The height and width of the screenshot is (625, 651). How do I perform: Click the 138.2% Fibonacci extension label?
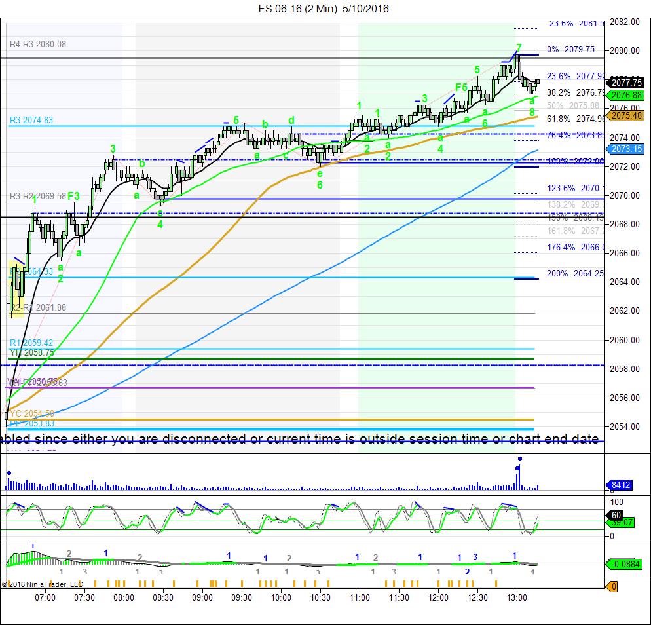(x=576, y=204)
